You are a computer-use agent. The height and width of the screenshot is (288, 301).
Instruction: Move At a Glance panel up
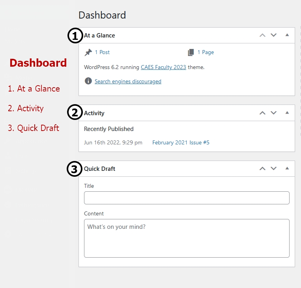point(262,36)
